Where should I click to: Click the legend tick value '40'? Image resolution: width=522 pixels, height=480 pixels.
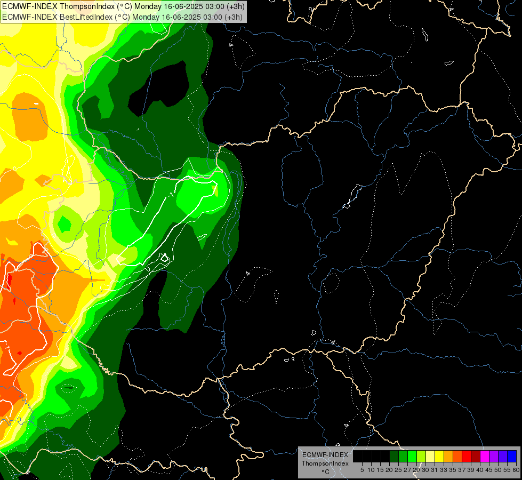(480, 470)
